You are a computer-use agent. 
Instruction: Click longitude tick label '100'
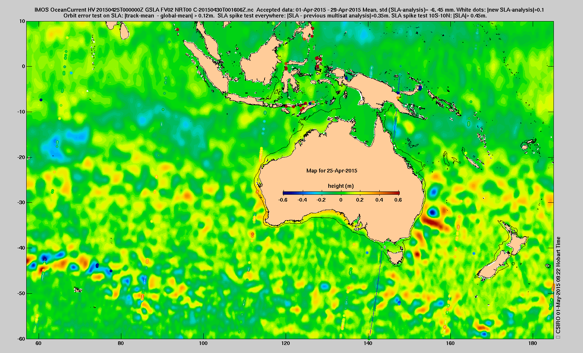point(203,343)
